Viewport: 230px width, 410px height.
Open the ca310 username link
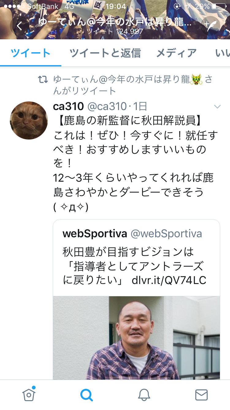[68, 106]
